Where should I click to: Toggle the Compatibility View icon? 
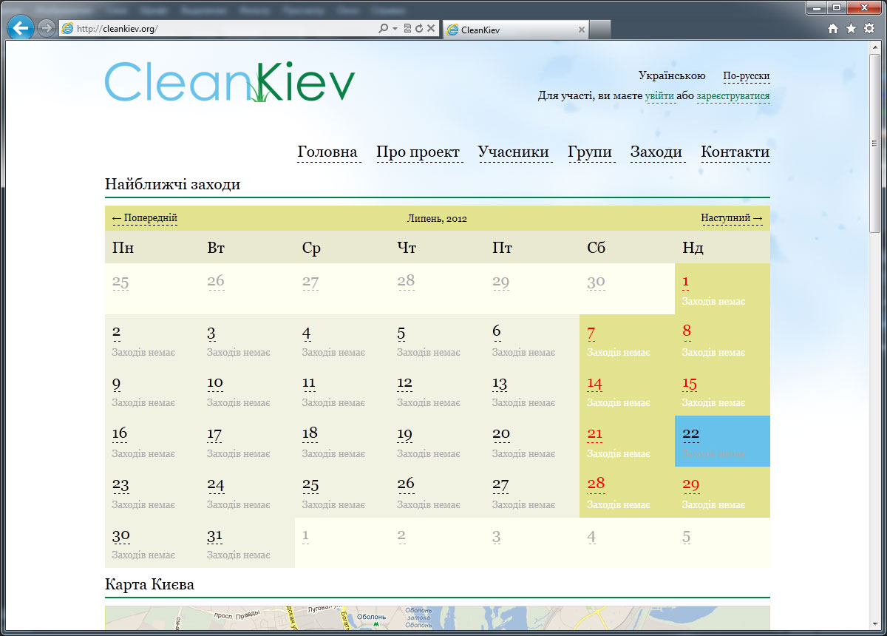pos(407,29)
